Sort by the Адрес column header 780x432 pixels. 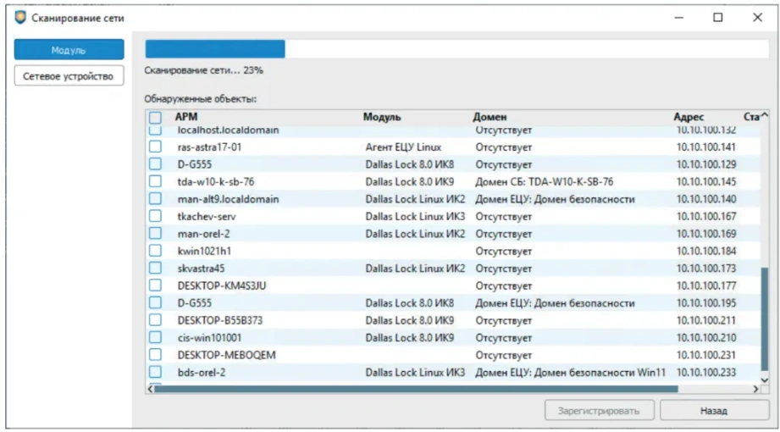(689, 117)
